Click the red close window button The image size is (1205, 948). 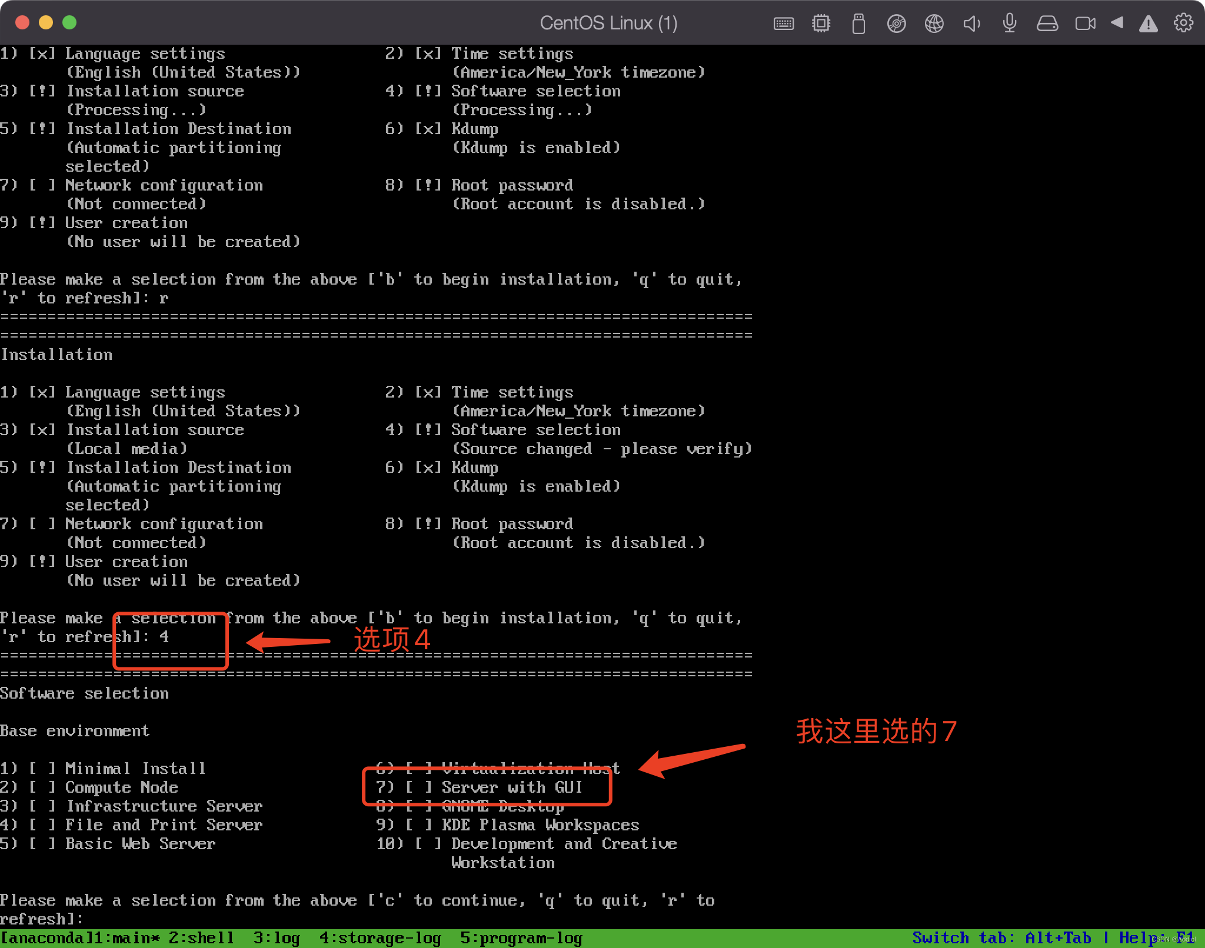pos(22,22)
